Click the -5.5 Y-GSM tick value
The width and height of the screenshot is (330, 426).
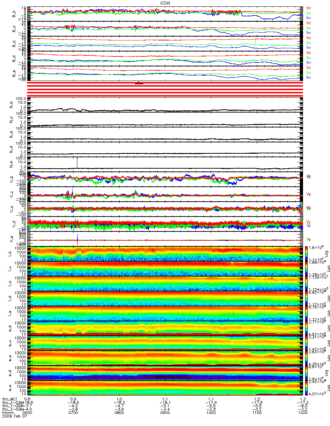(x=211, y=406)
